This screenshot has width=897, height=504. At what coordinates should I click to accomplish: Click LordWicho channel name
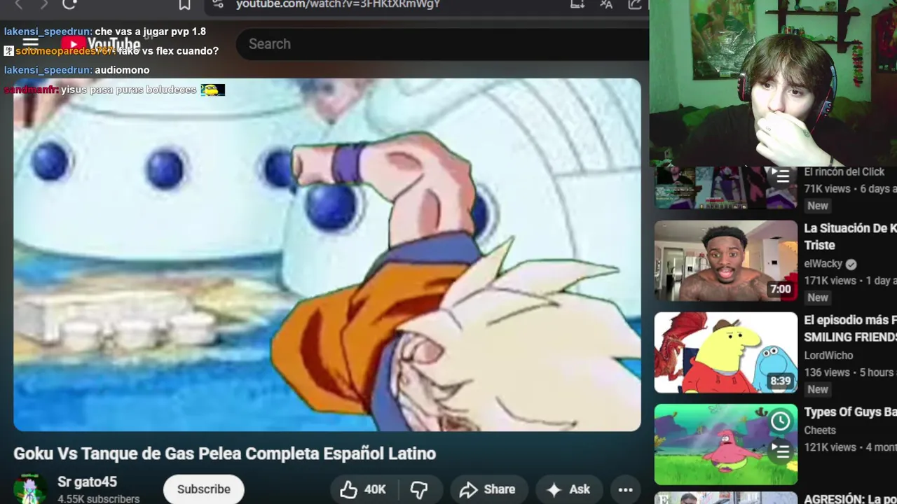[x=828, y=356]
